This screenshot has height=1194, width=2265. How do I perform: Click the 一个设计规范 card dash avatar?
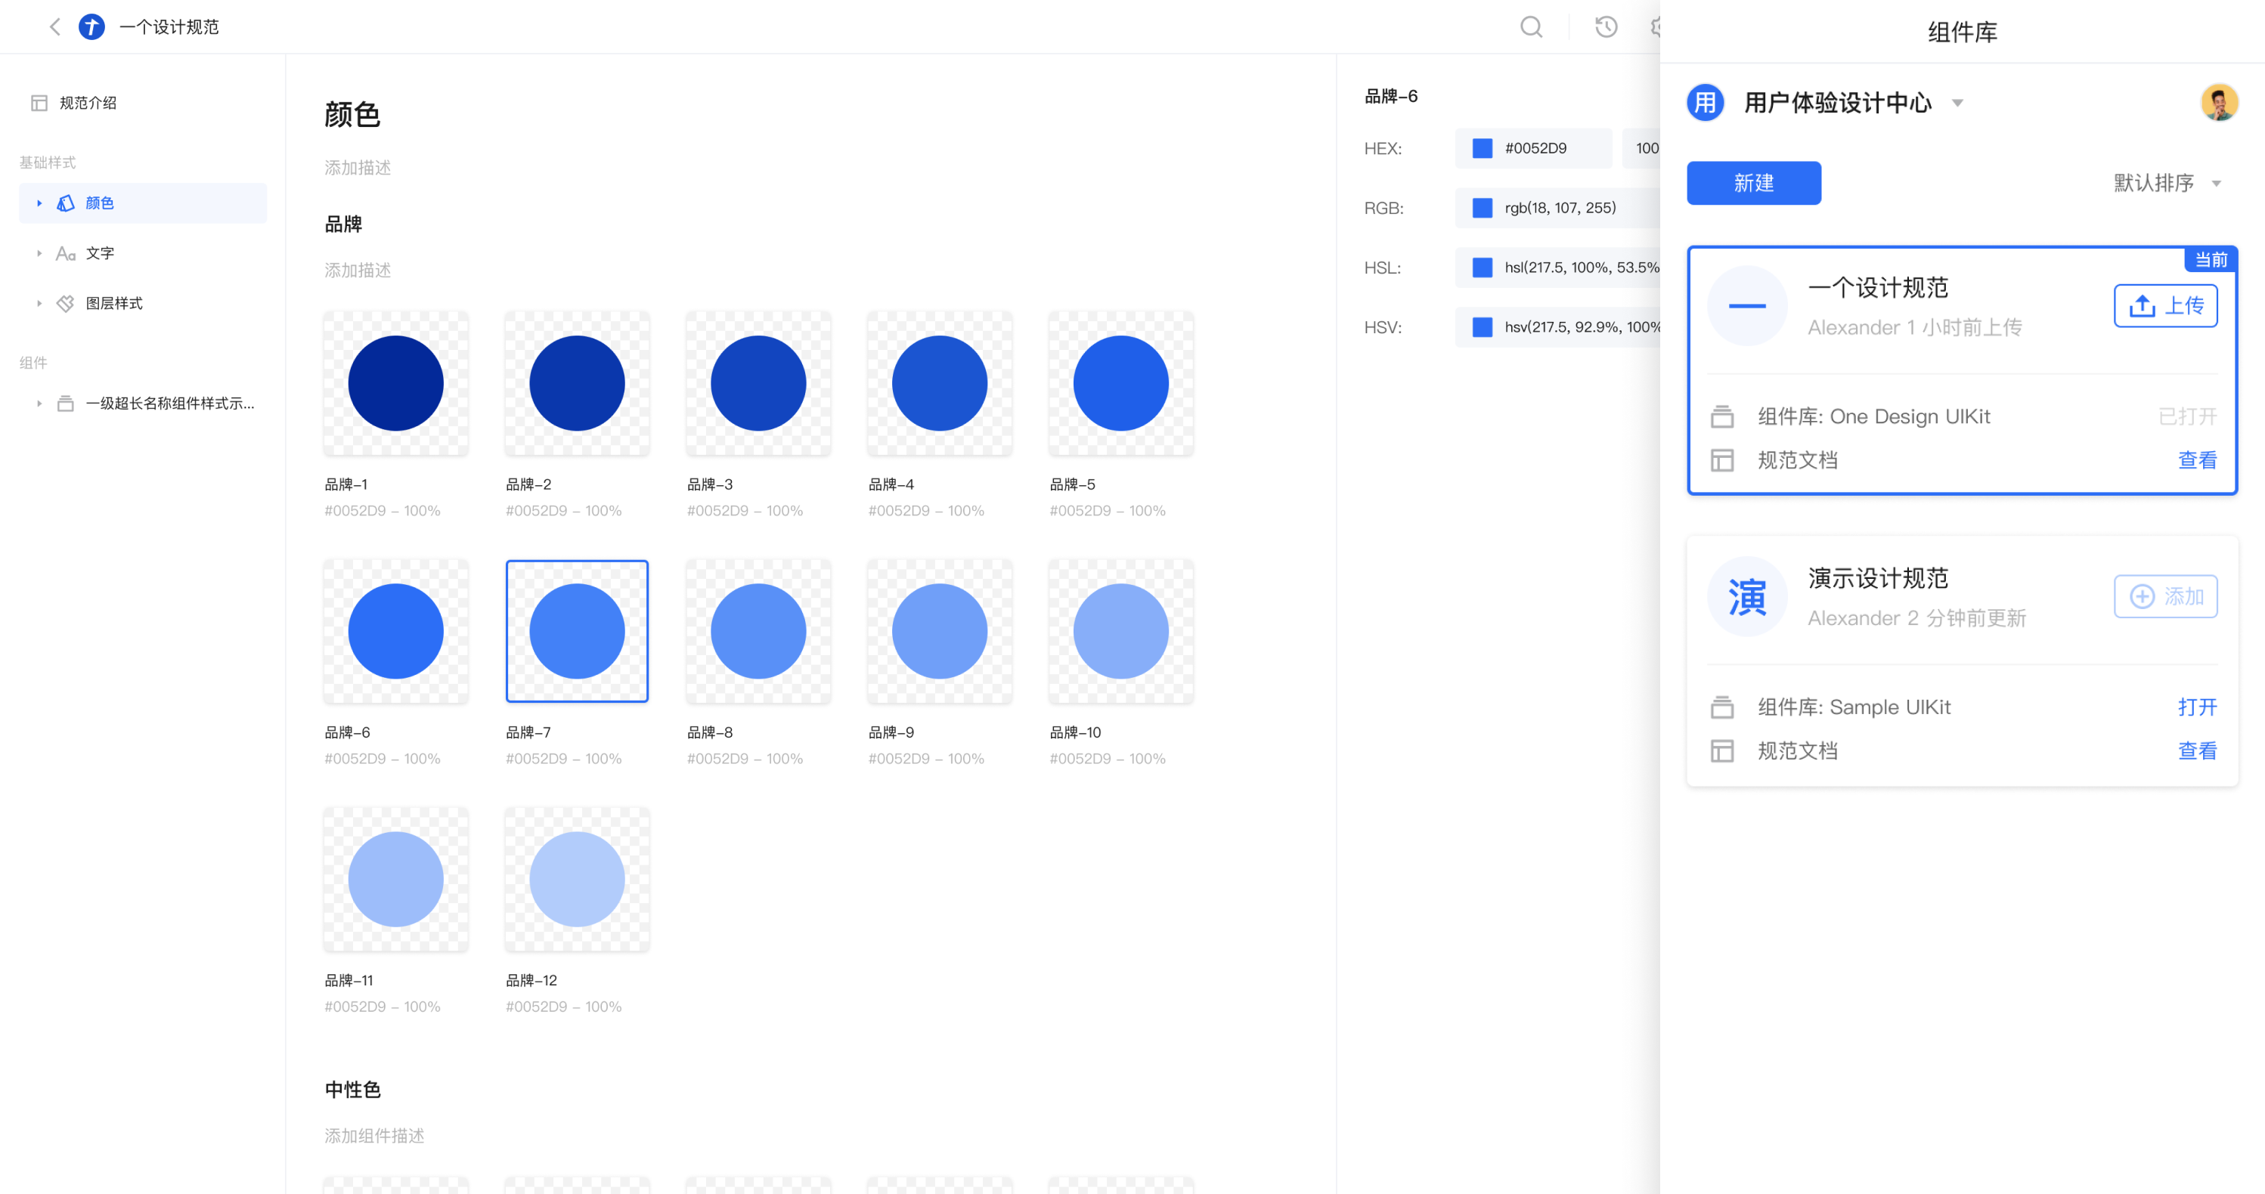click(1747, 306)
